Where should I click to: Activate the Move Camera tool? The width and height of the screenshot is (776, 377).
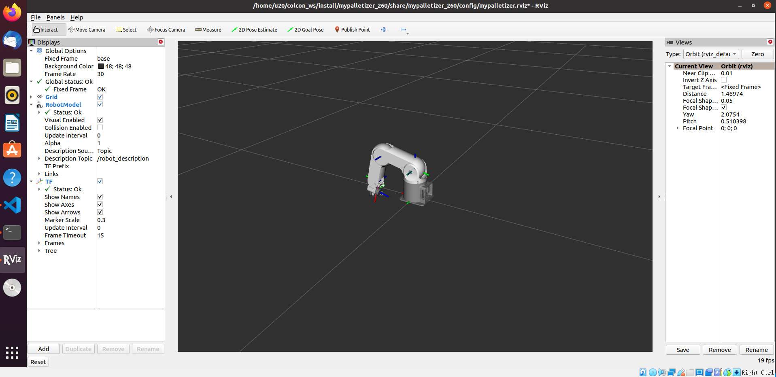87,30
